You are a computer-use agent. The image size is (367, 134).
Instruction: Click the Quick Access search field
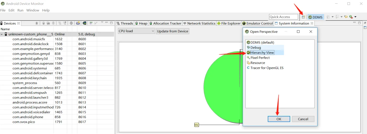(x=283, y=17)
